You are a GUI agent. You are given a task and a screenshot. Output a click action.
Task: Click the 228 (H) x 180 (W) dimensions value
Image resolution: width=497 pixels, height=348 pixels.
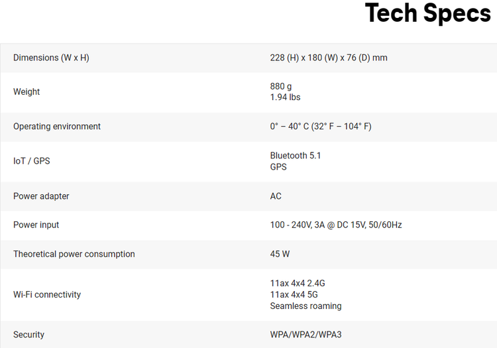click(x=329, y=58)
